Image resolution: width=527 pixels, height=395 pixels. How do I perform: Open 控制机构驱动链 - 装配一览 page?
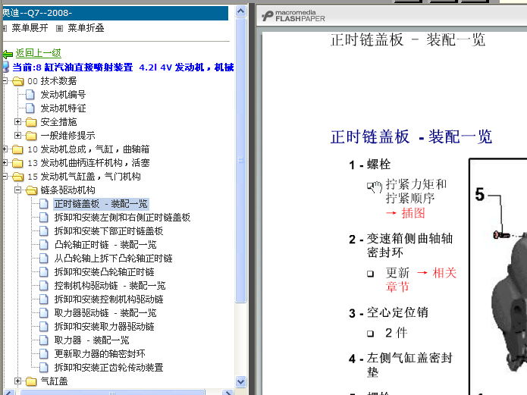click(x=110, y=286)
